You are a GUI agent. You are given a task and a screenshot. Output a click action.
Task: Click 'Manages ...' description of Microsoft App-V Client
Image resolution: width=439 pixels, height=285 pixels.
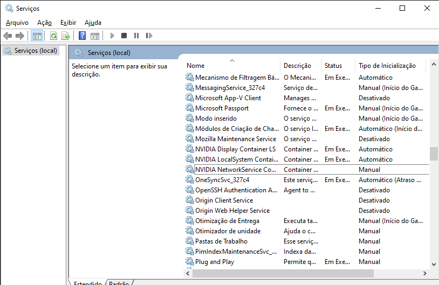[299, 98]
